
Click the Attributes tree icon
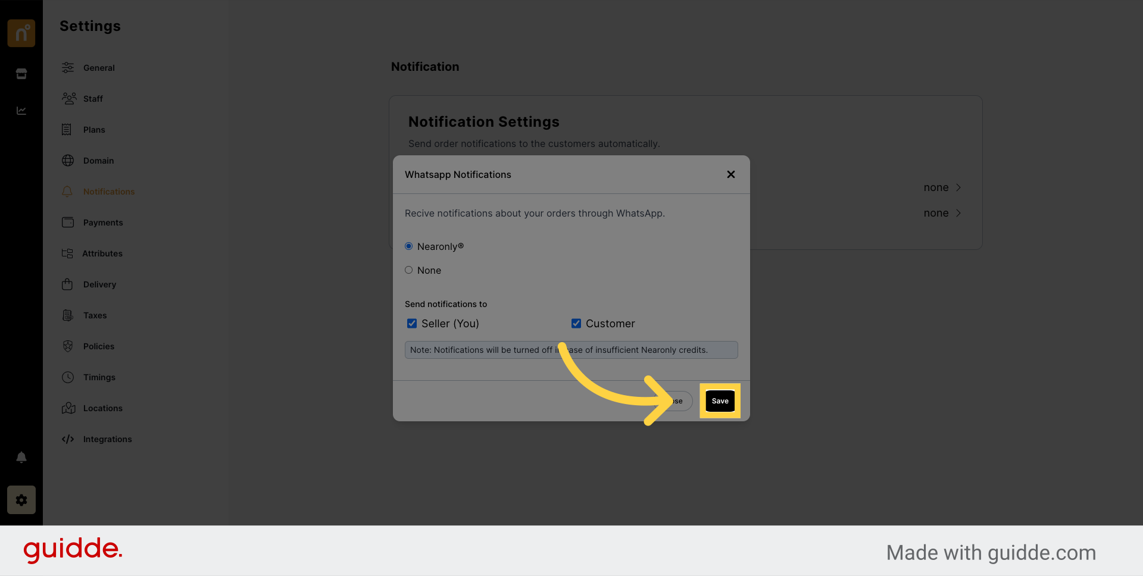tap(67, 253)
